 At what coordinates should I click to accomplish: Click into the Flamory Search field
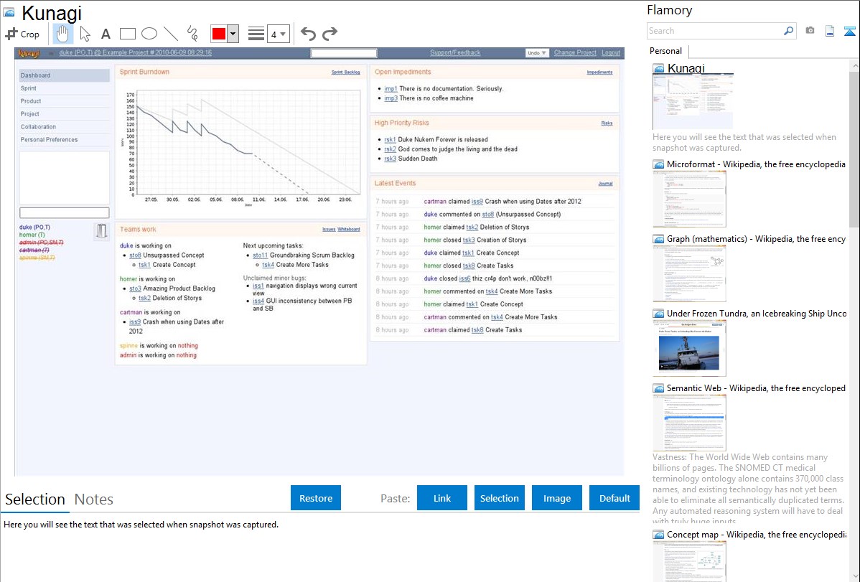pyautogui.click(x=714, y=31)
